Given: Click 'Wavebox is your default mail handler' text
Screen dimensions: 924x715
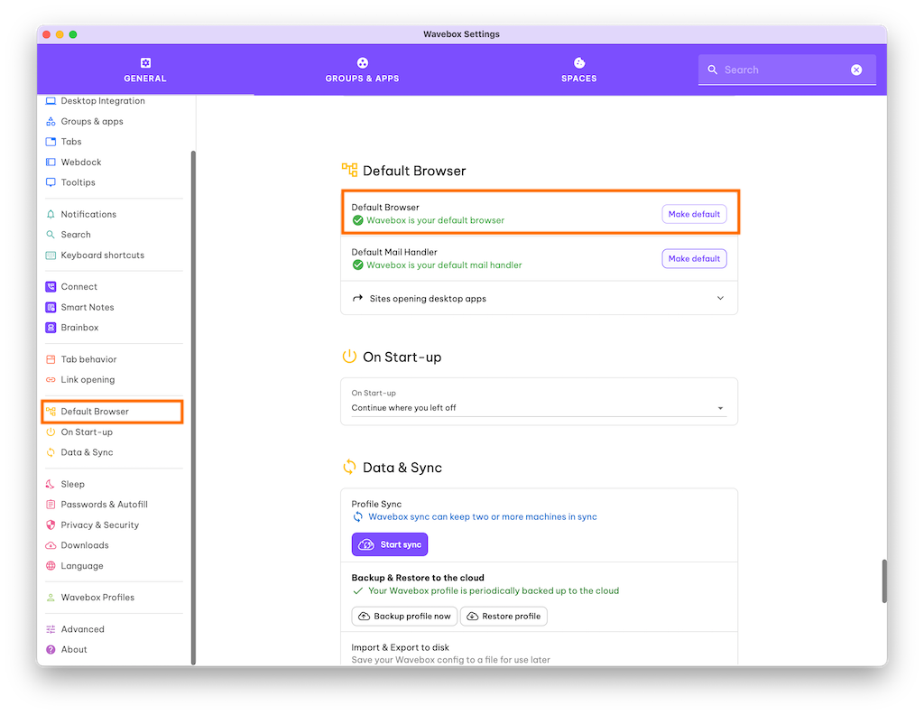Looking at the screenshot, I should coord(444,265).
